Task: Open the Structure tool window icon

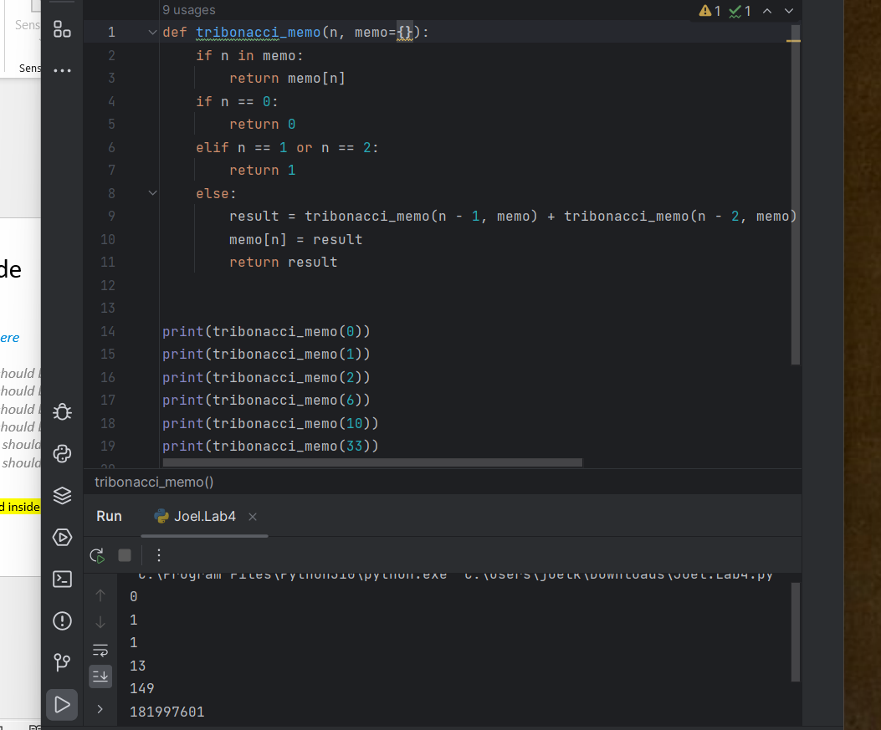Action: (x=62, y=29)
